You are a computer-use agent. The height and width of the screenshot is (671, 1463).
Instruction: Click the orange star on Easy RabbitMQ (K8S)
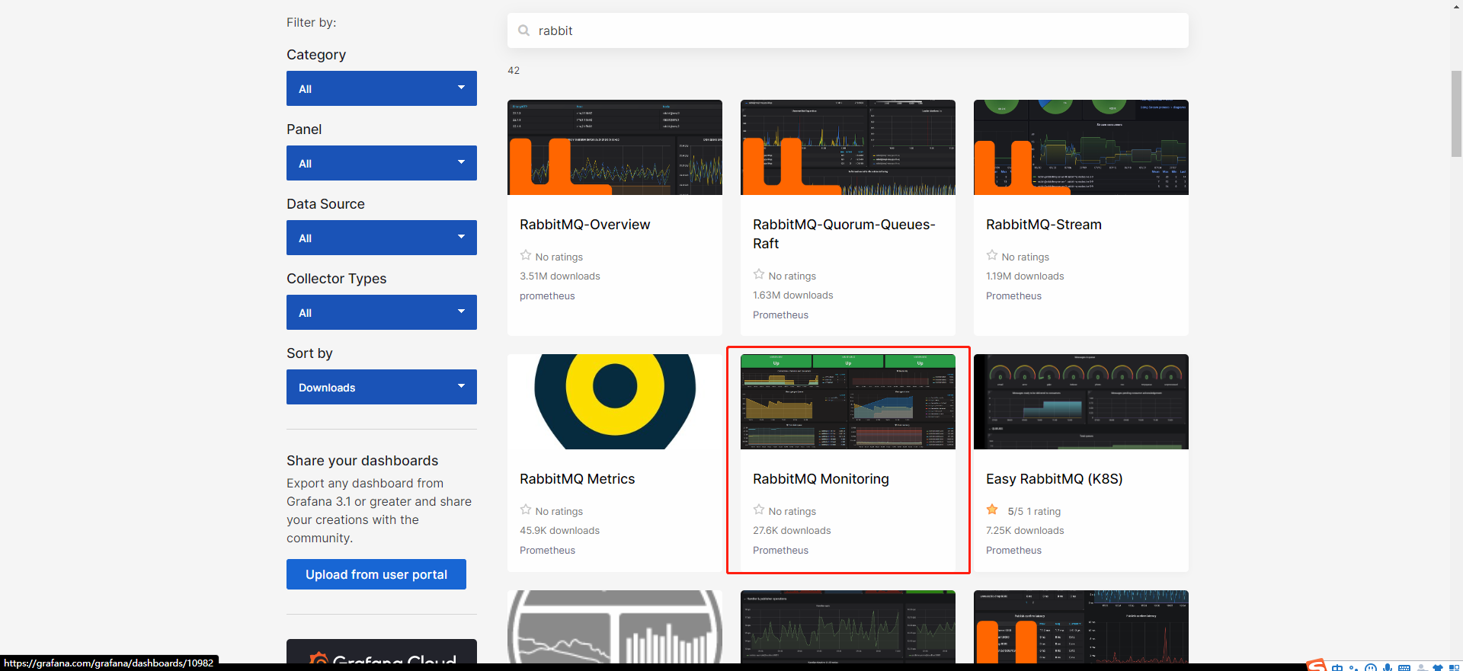click(x=992, y=510)
